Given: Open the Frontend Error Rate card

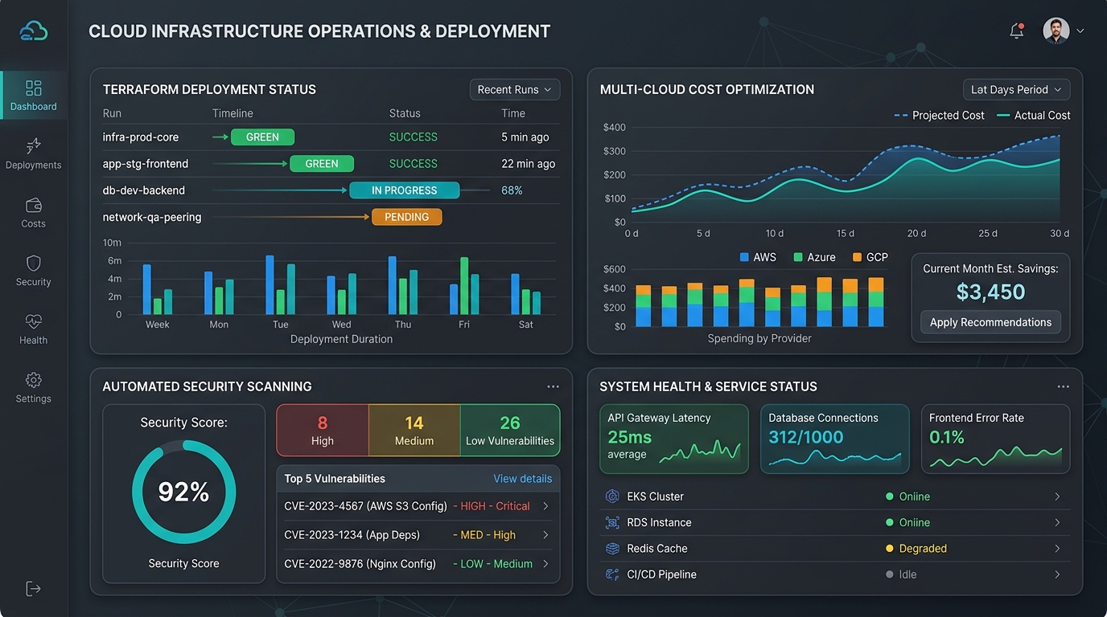Looking at the screenshot, I should [x=996, y=439].
